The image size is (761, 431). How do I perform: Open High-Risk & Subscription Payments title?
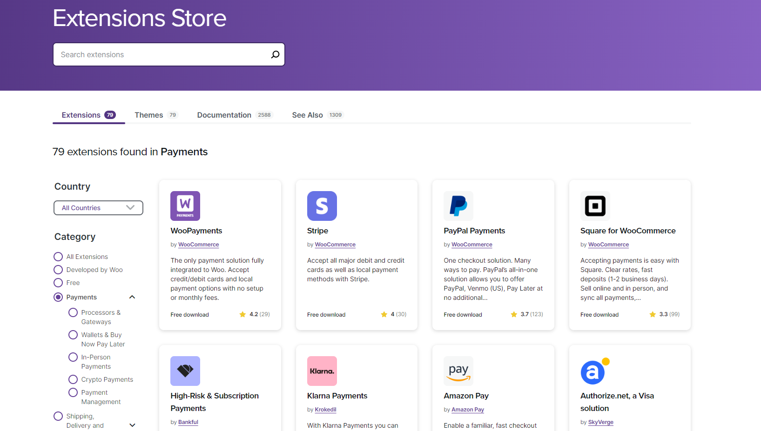pyautogui.click(x=215, y=402)
